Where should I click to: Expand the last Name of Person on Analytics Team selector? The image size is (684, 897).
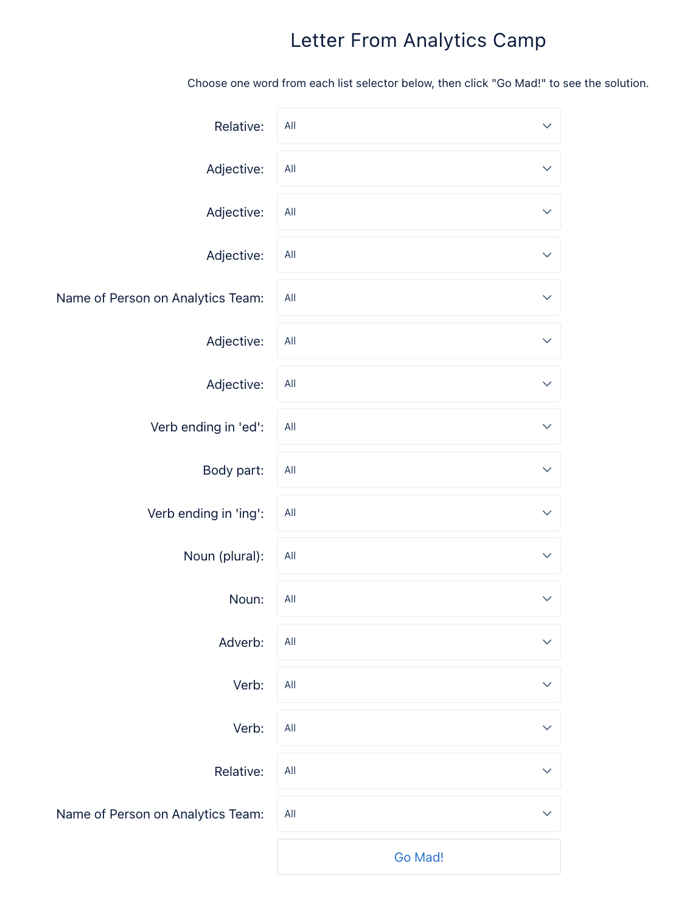pos(418,814)
